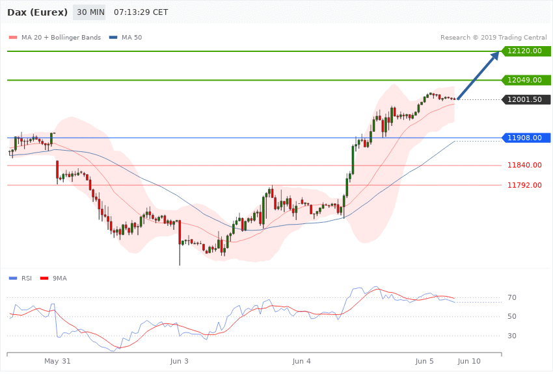Click the Dax (Eurex) chart title
The width and height of the screenshot is (553, 374).
point(37,12)
